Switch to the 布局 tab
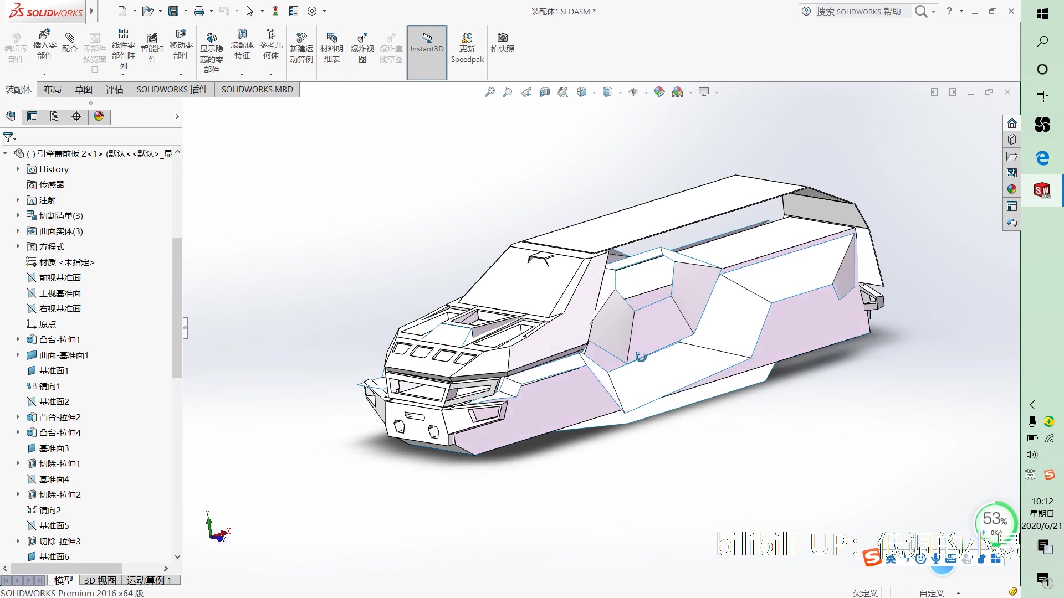Viewport: 1064px width, 598px height. [52, 89]
